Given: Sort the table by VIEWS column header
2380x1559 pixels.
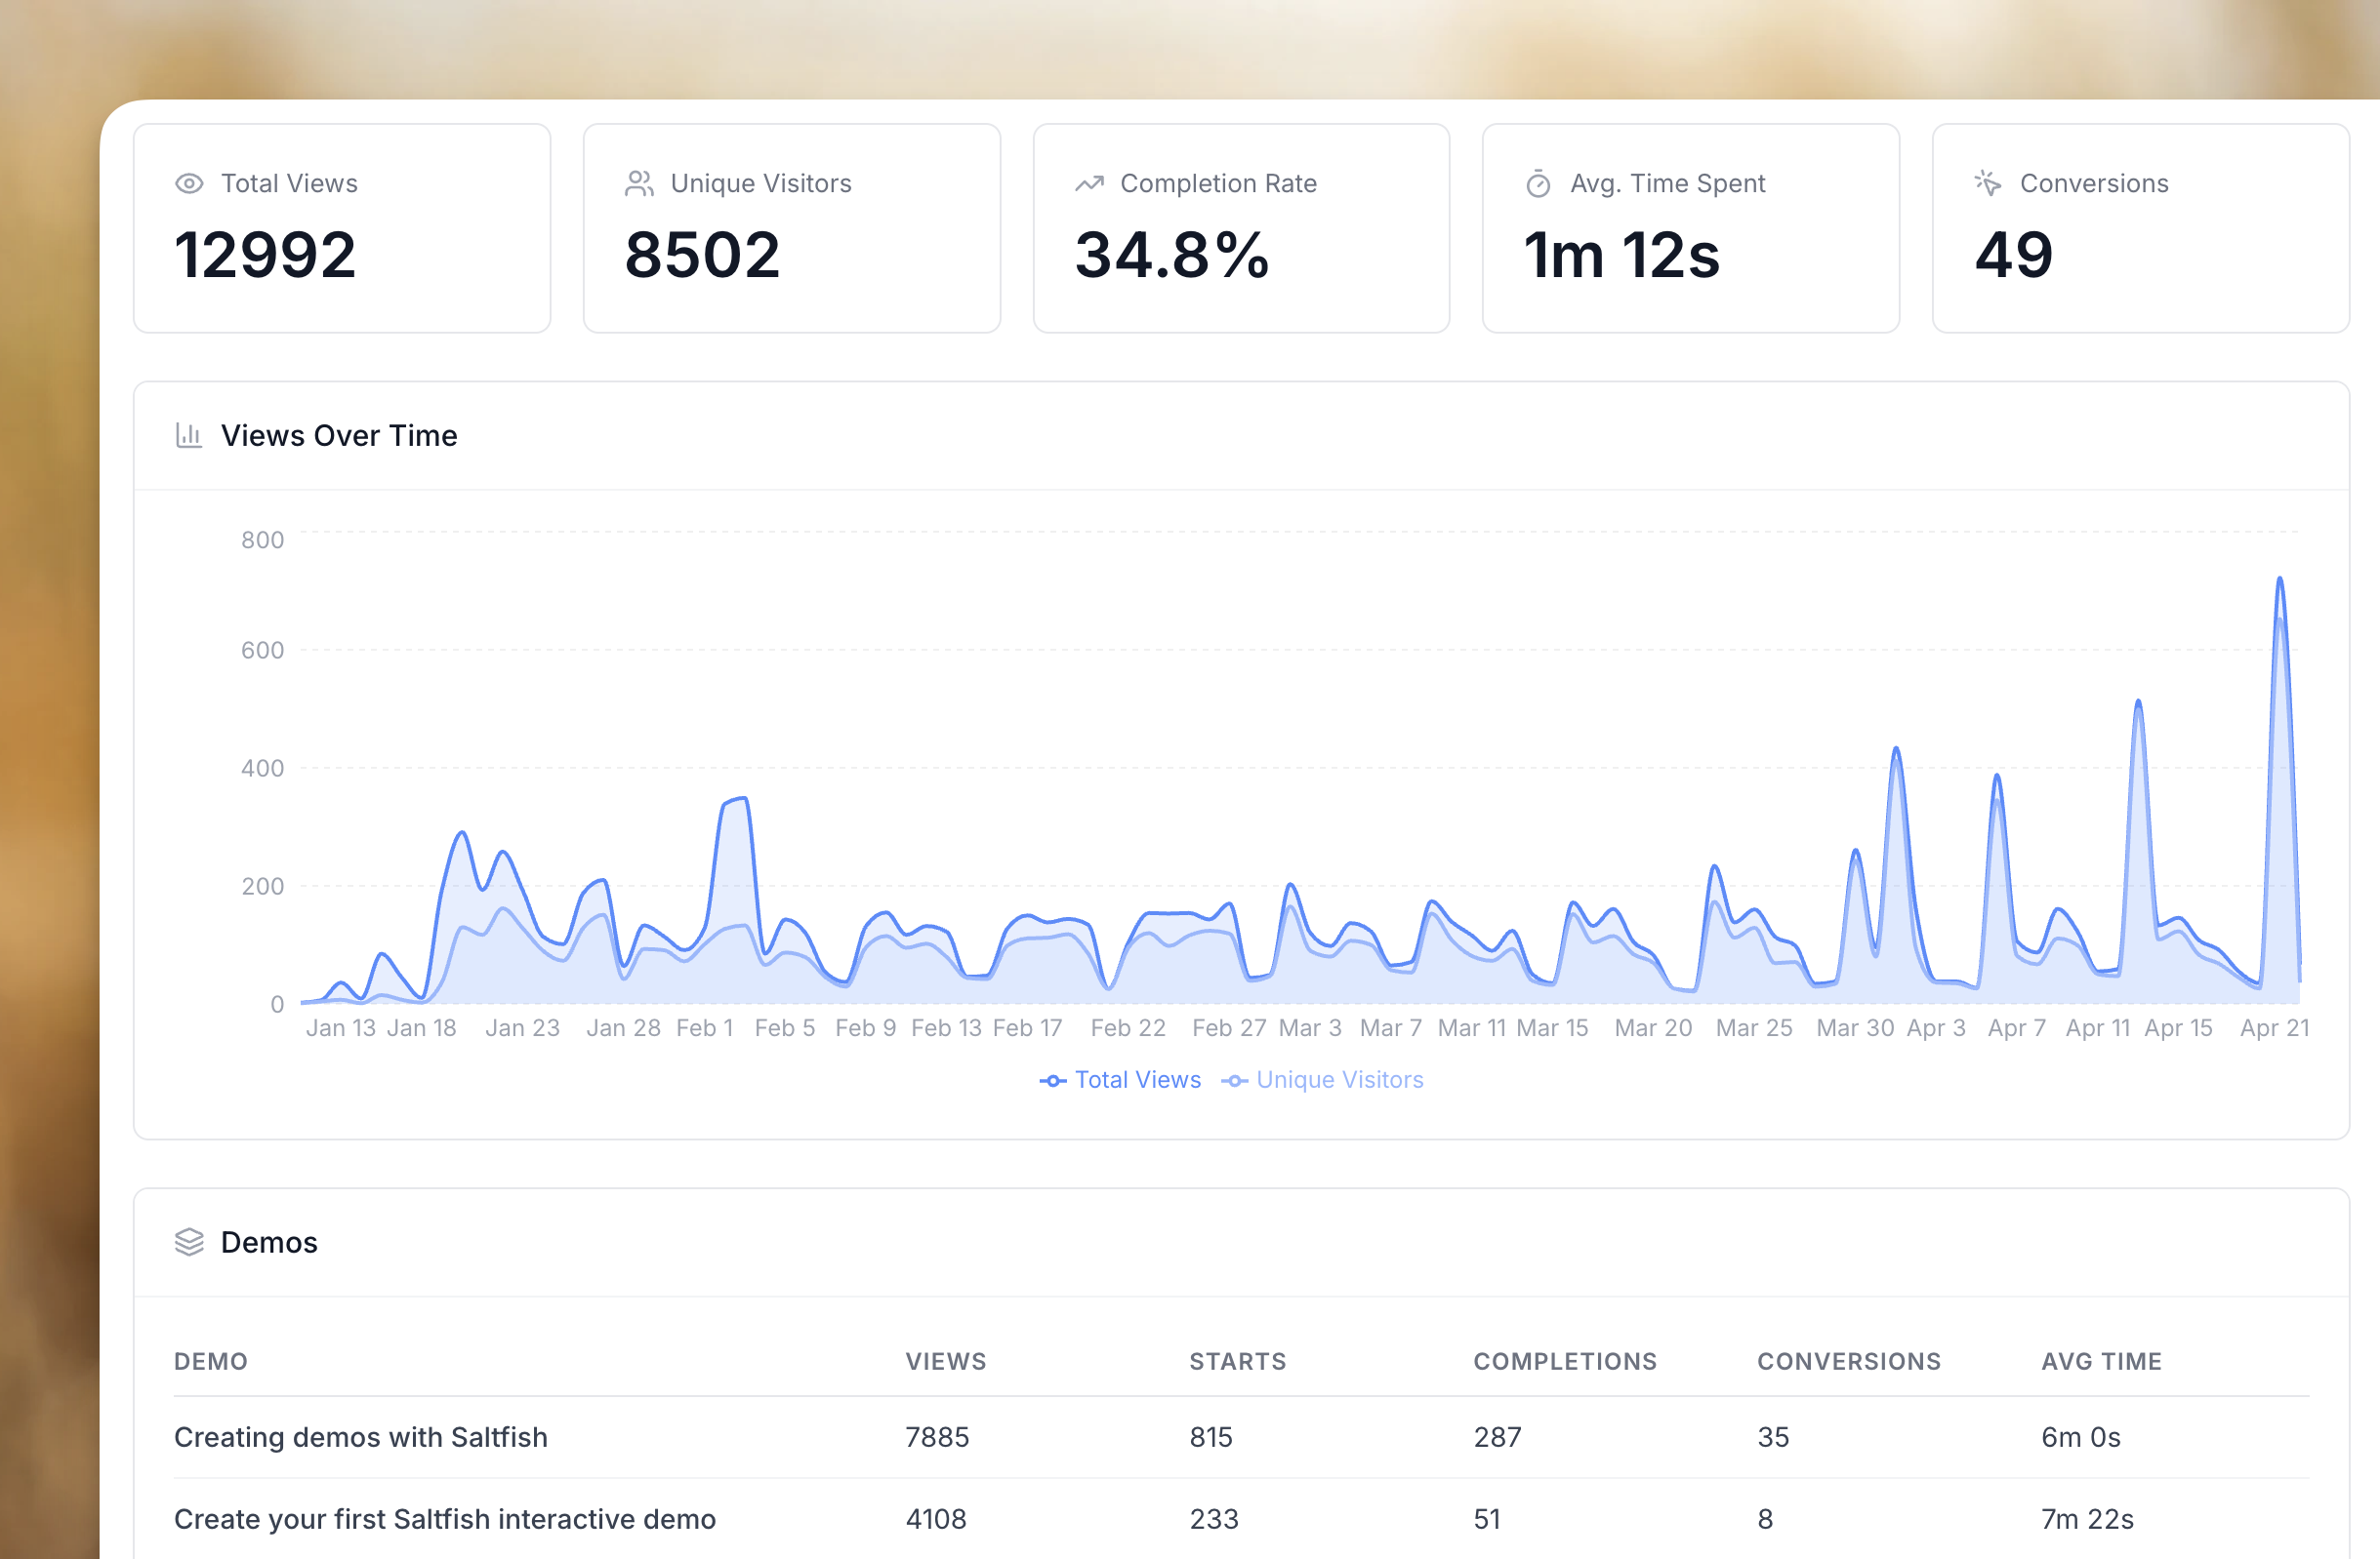Looking at the screenshot, I should click(x=945, y=1361).
